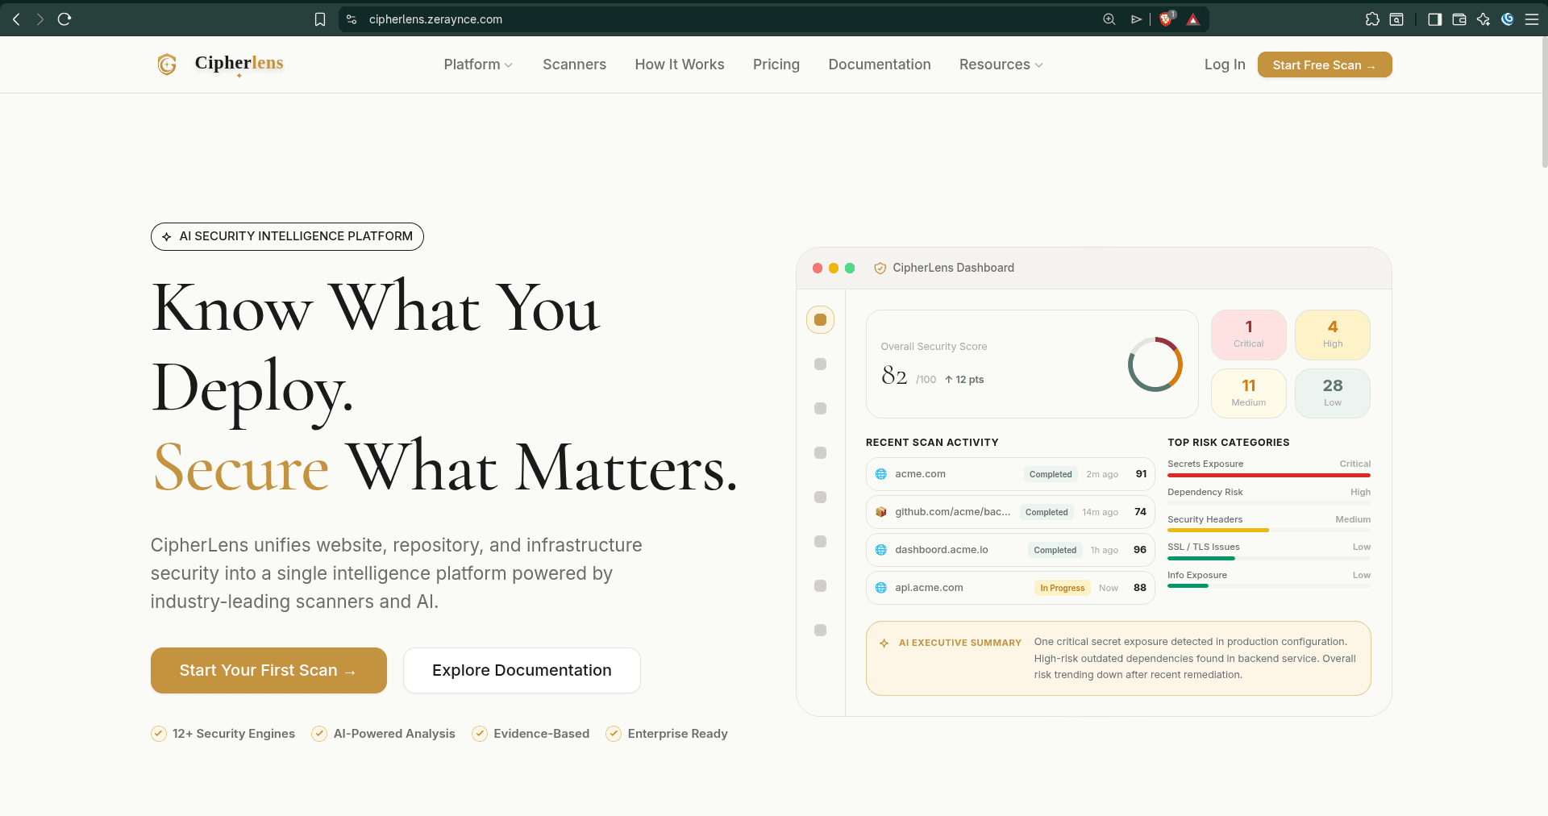The image size is (1548, 816).
Task: Bookmark this page via bookmark icon
Action: [320, 19]
